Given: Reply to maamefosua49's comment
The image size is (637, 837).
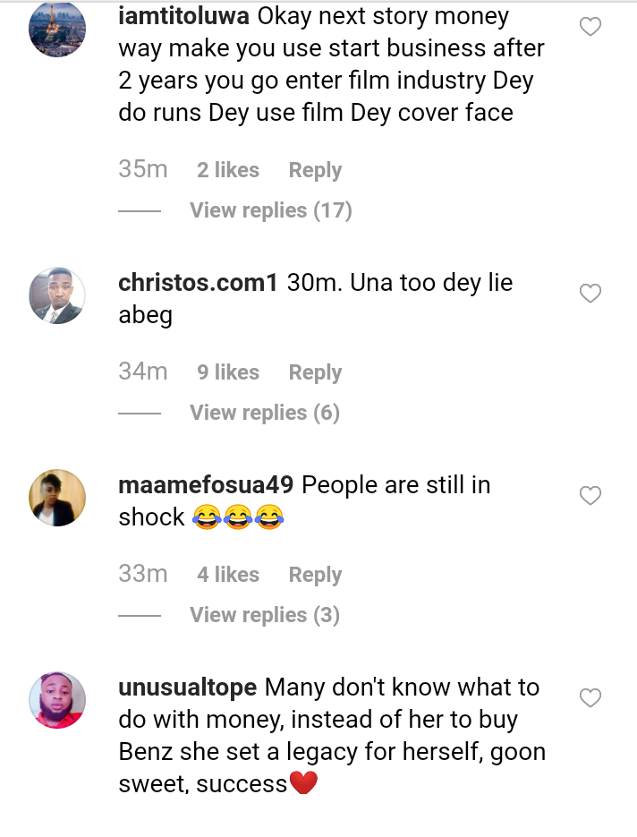Looking at the screenshot, I should pyautogui.click(x=315, y=575).
